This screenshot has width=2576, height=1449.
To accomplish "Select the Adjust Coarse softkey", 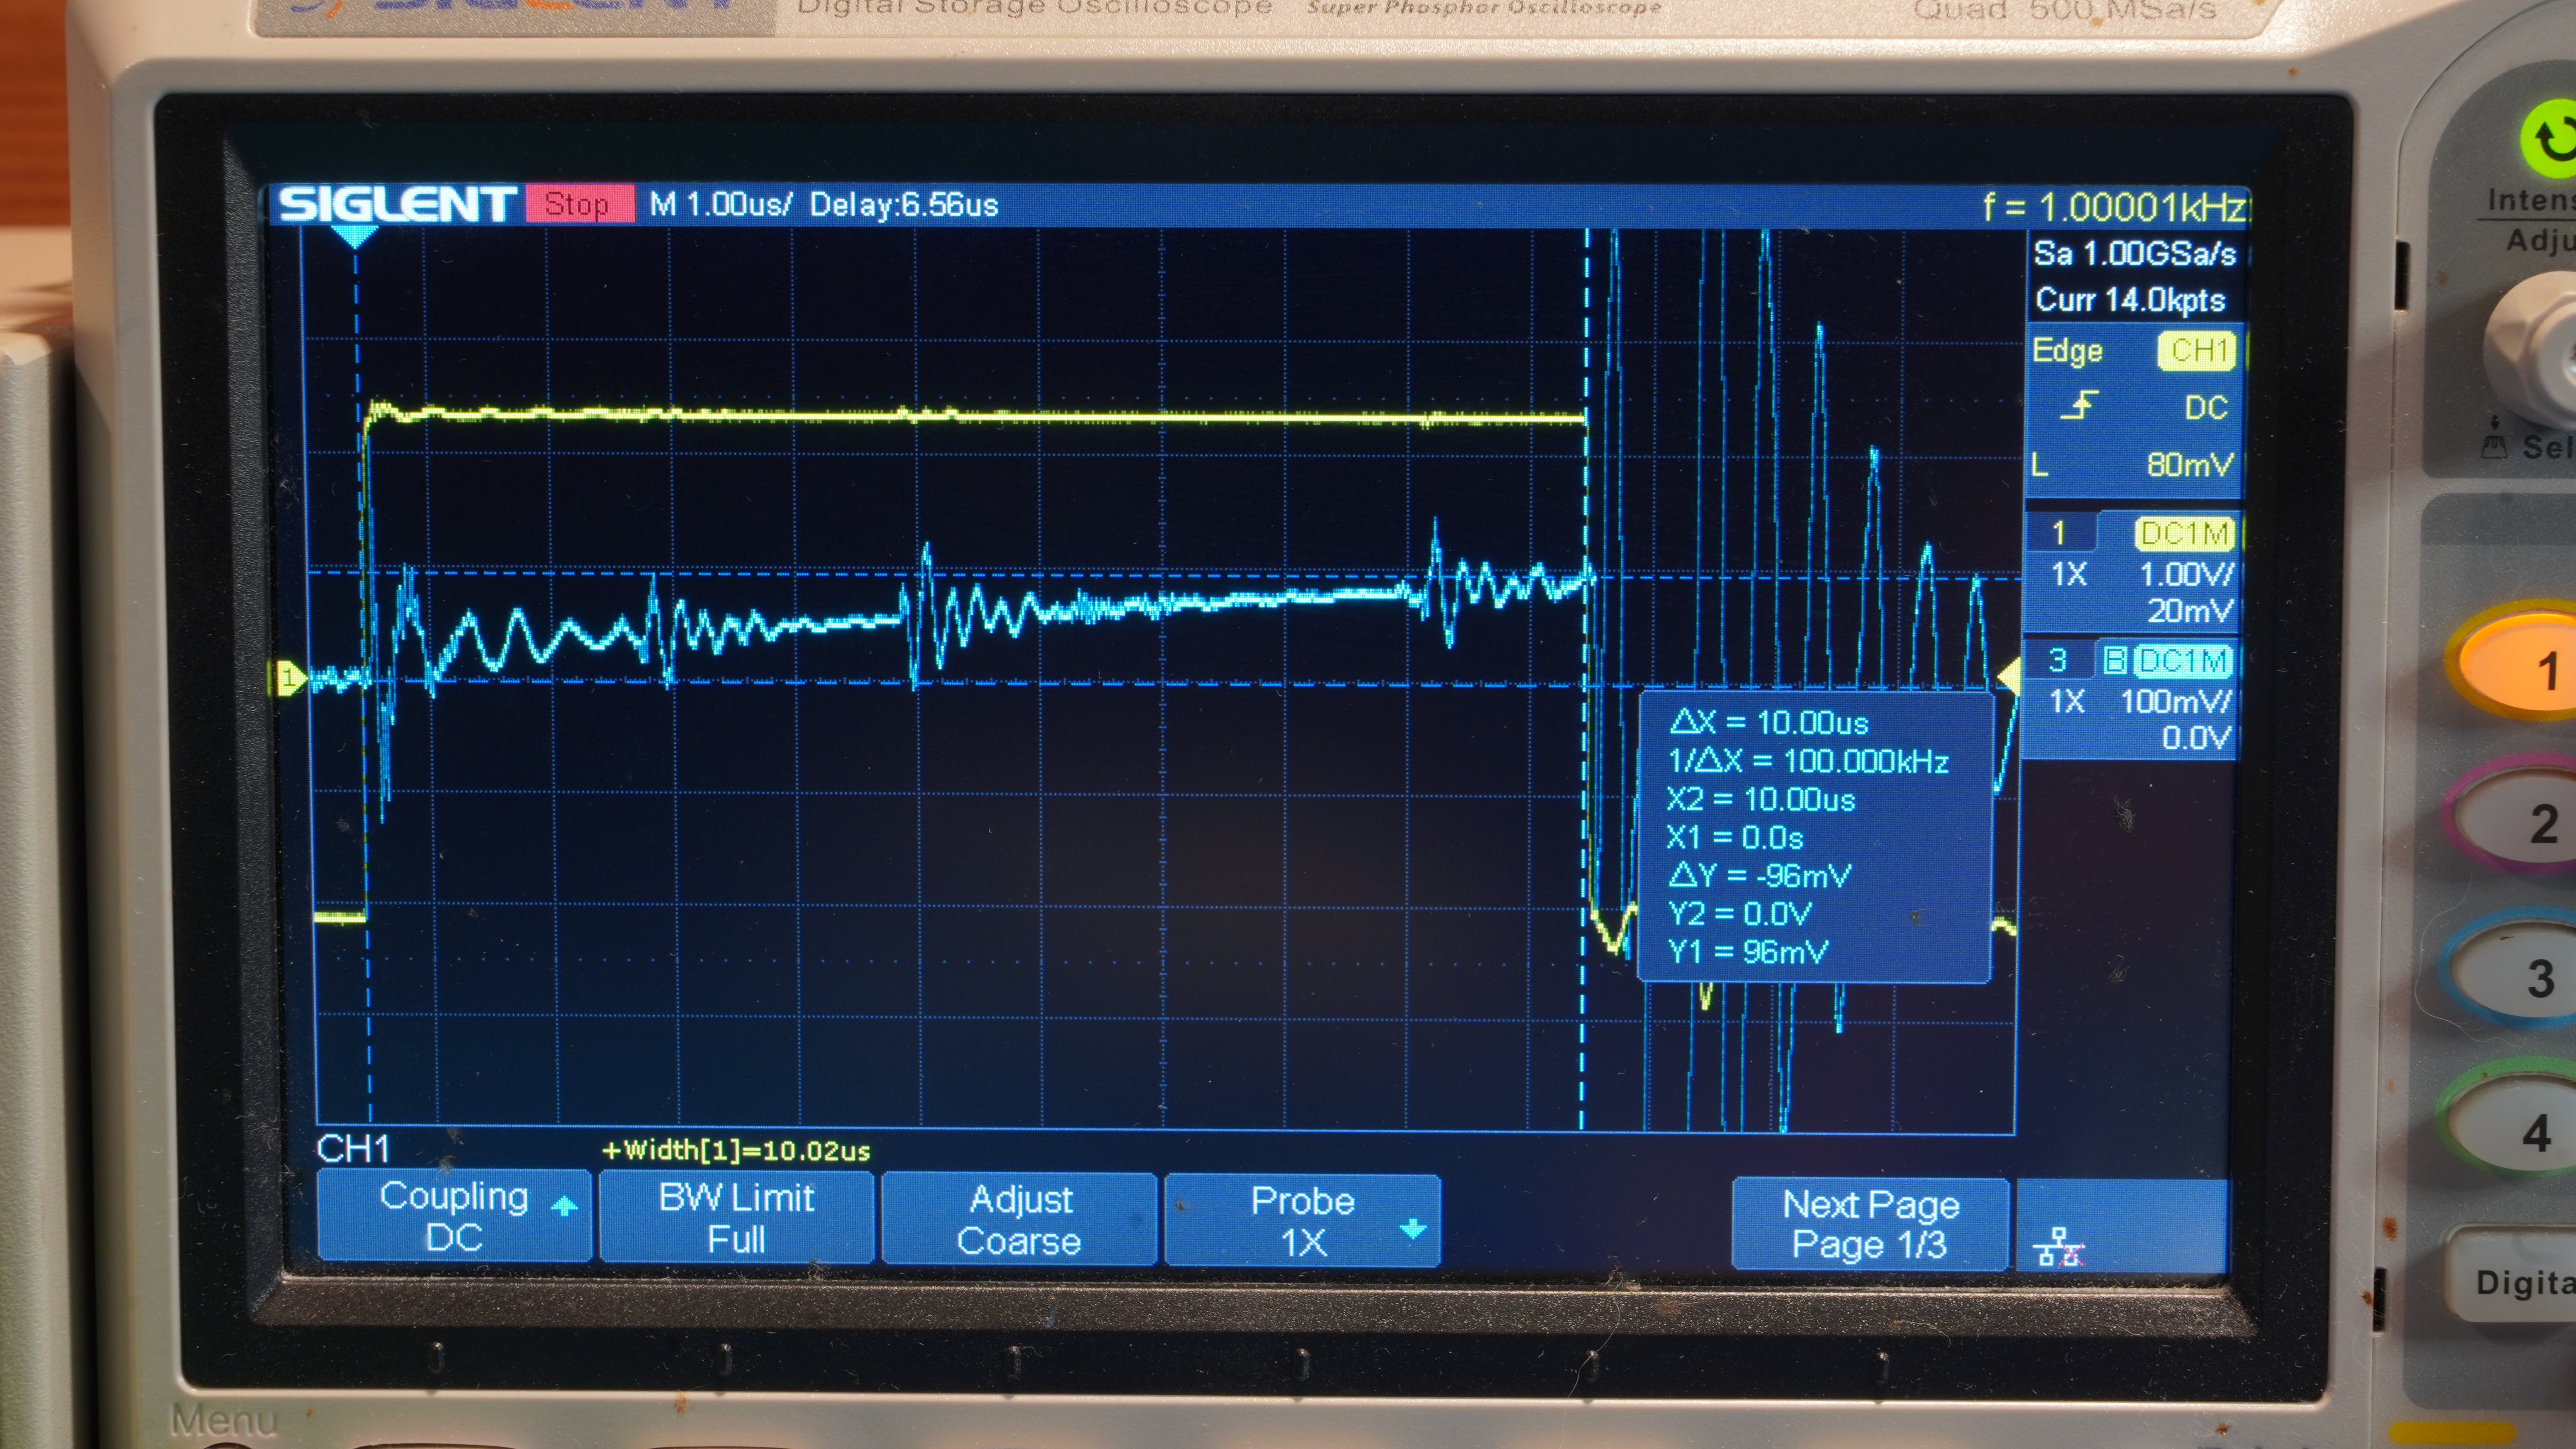I will click(x=1019, y=1219).
